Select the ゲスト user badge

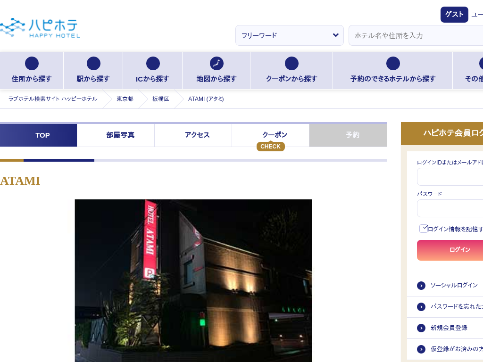click(x=454, y=15)
